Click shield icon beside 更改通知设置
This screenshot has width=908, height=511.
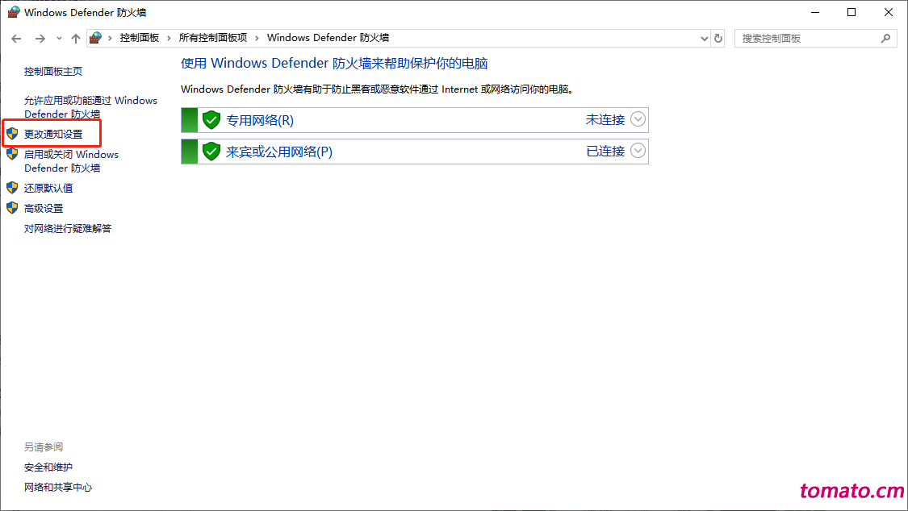pyautogui.click(x=12, y=134)
